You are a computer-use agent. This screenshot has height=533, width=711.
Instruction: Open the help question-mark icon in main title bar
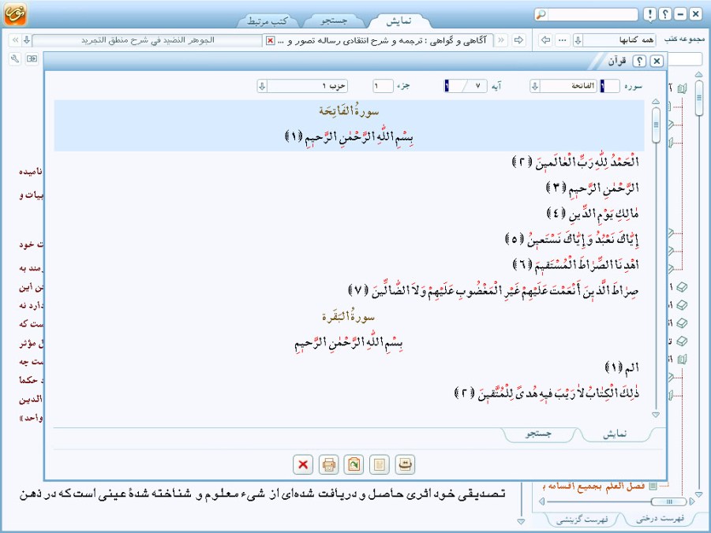[x=665, y=14]
